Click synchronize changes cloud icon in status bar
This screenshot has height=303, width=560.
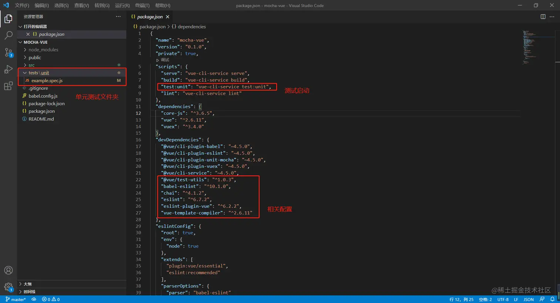(34, 299)
